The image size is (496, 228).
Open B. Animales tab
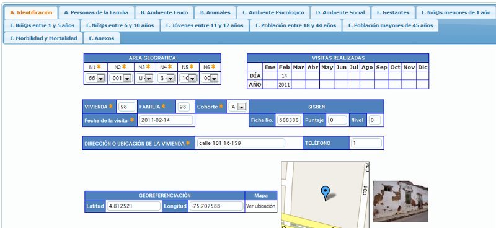click(x=215, y=12)
